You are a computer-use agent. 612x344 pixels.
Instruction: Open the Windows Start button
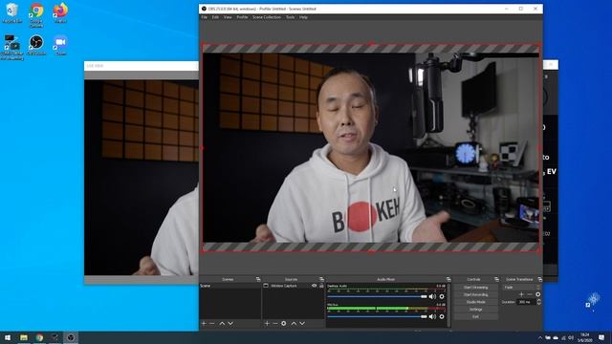(8, 337)
